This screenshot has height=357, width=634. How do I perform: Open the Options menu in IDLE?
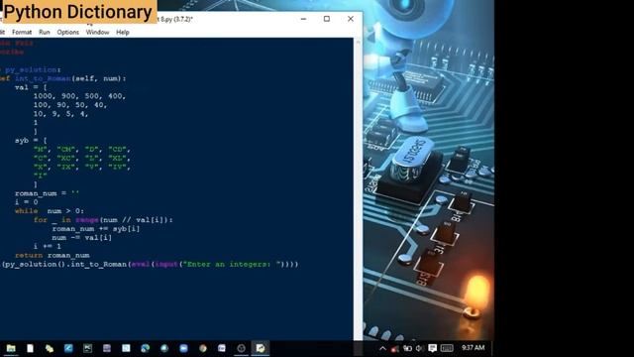[68, 32]
